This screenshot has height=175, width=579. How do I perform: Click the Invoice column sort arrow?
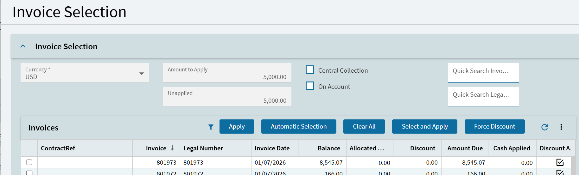click(172, 148)
